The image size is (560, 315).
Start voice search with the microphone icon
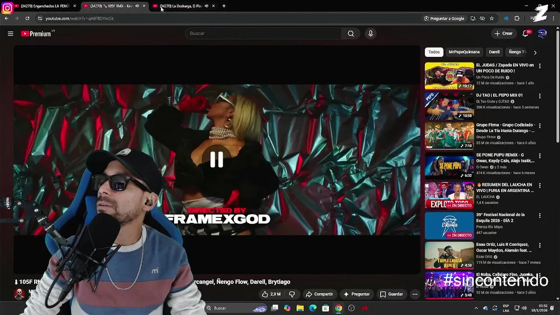click(x=371, y=34)
